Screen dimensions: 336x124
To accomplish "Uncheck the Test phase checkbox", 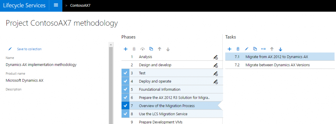I will 125,73.
